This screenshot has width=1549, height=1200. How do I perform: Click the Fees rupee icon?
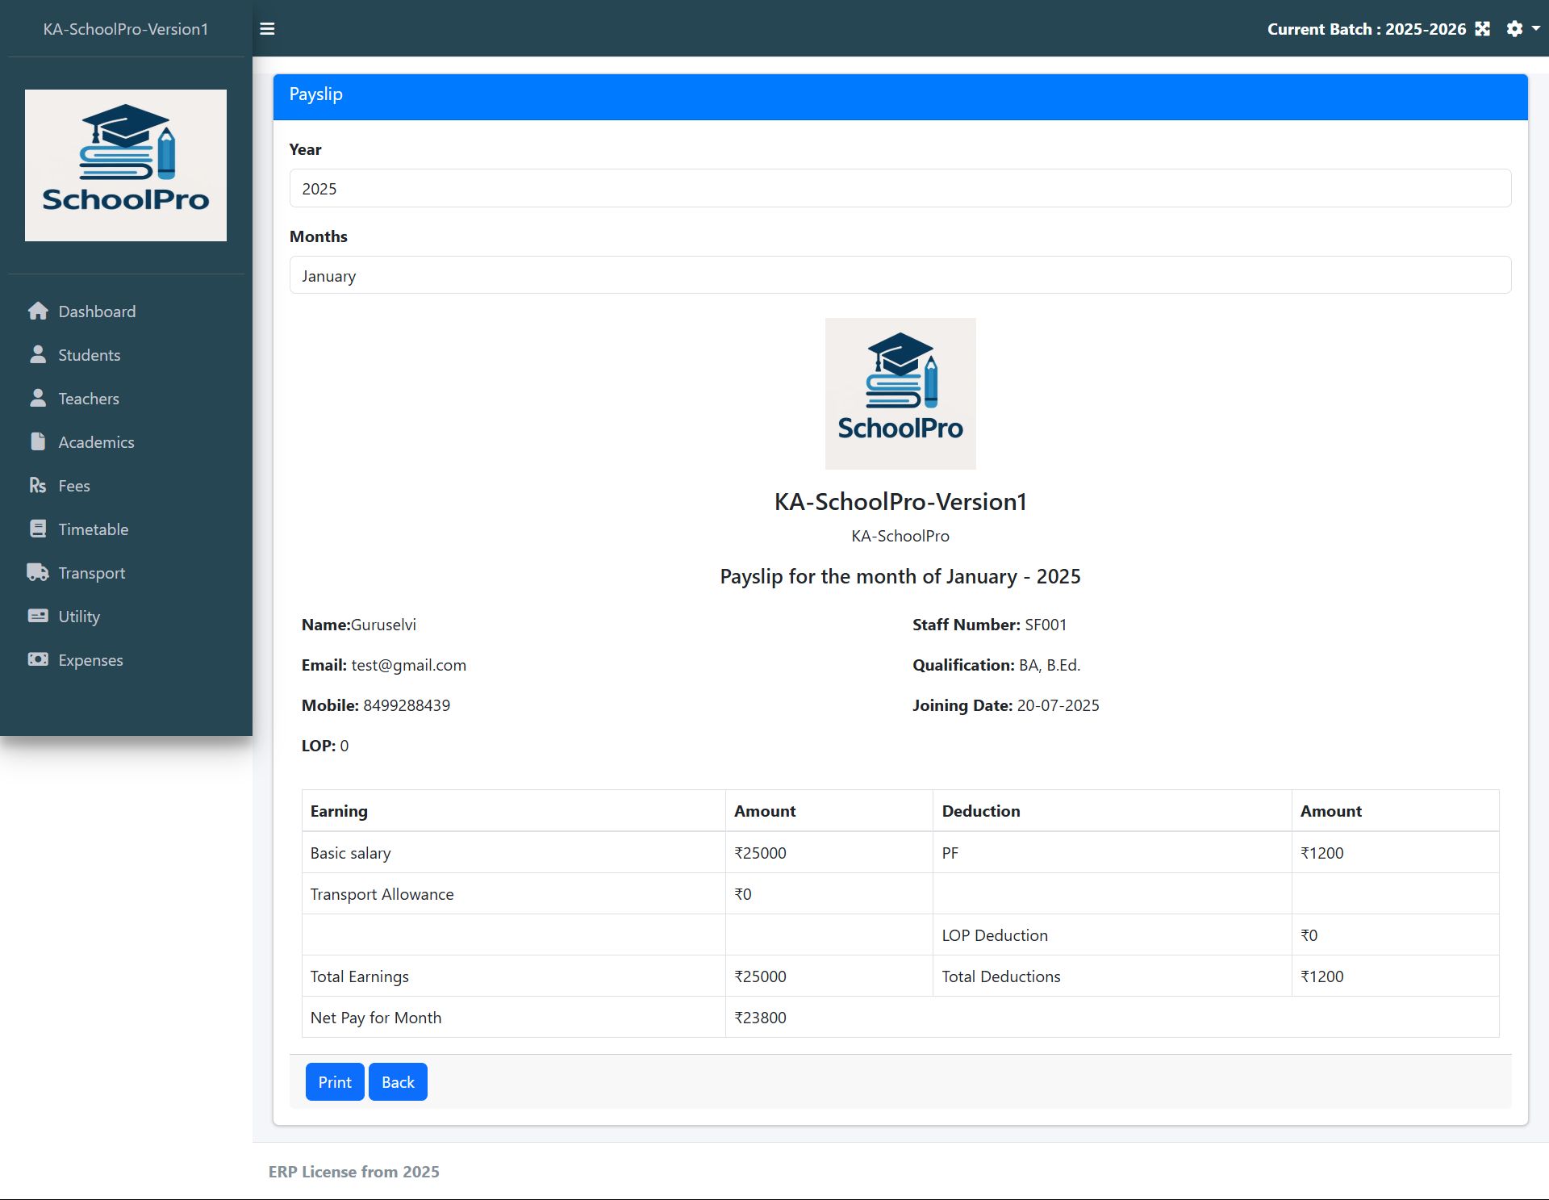coord(38,486)
